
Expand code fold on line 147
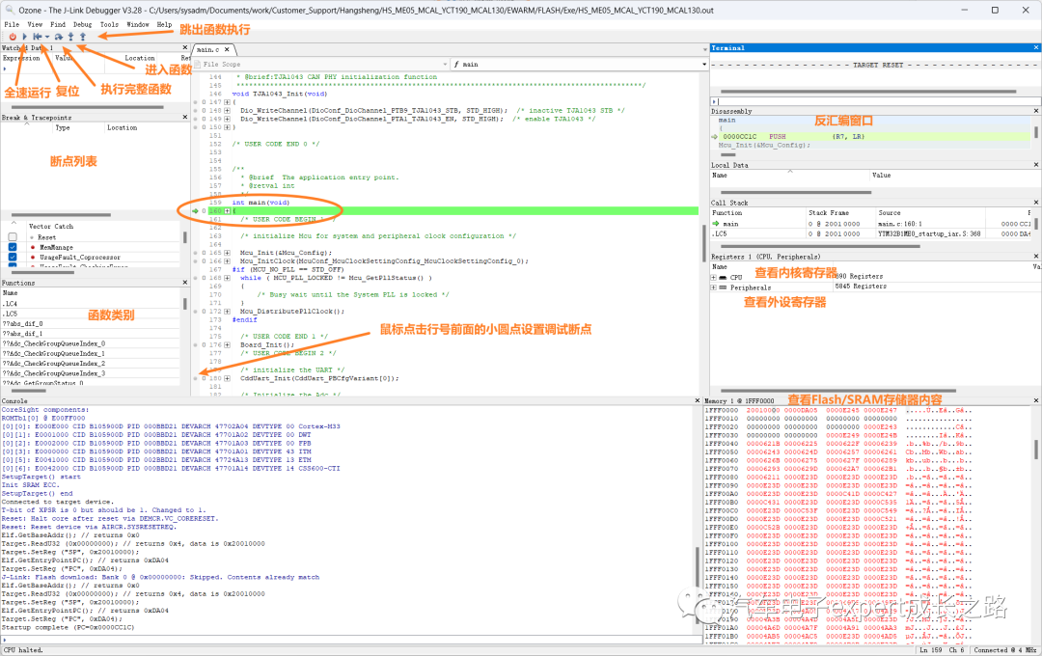point(228,102)
